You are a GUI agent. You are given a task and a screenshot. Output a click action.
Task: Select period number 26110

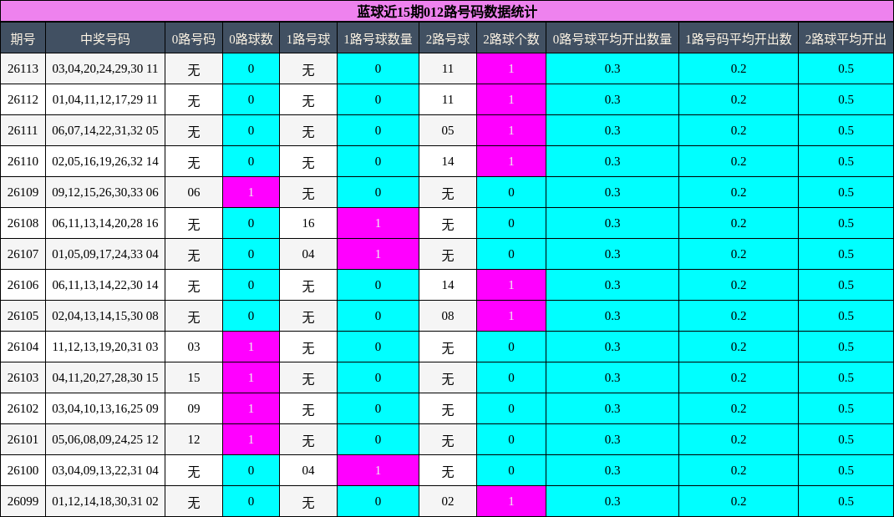click(23, 161)
